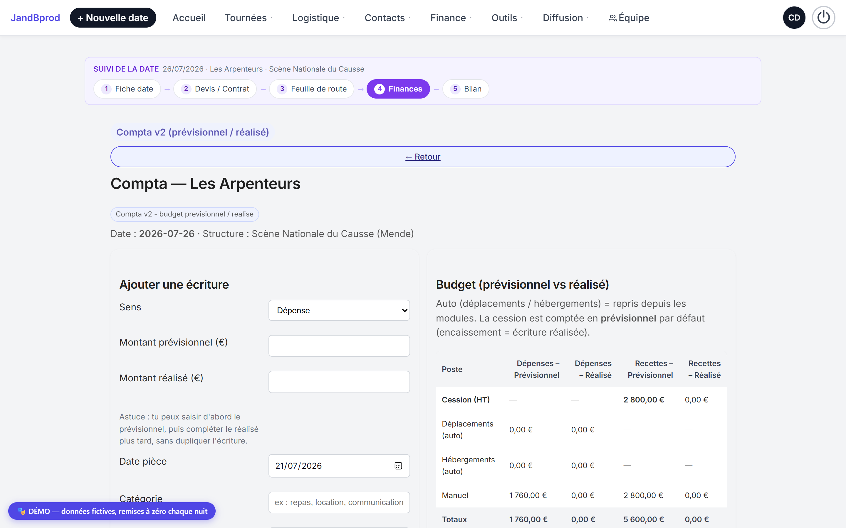Open the Feuille de route step
Image resolution: width=846 pixels, height=528 pixels.
311,89
